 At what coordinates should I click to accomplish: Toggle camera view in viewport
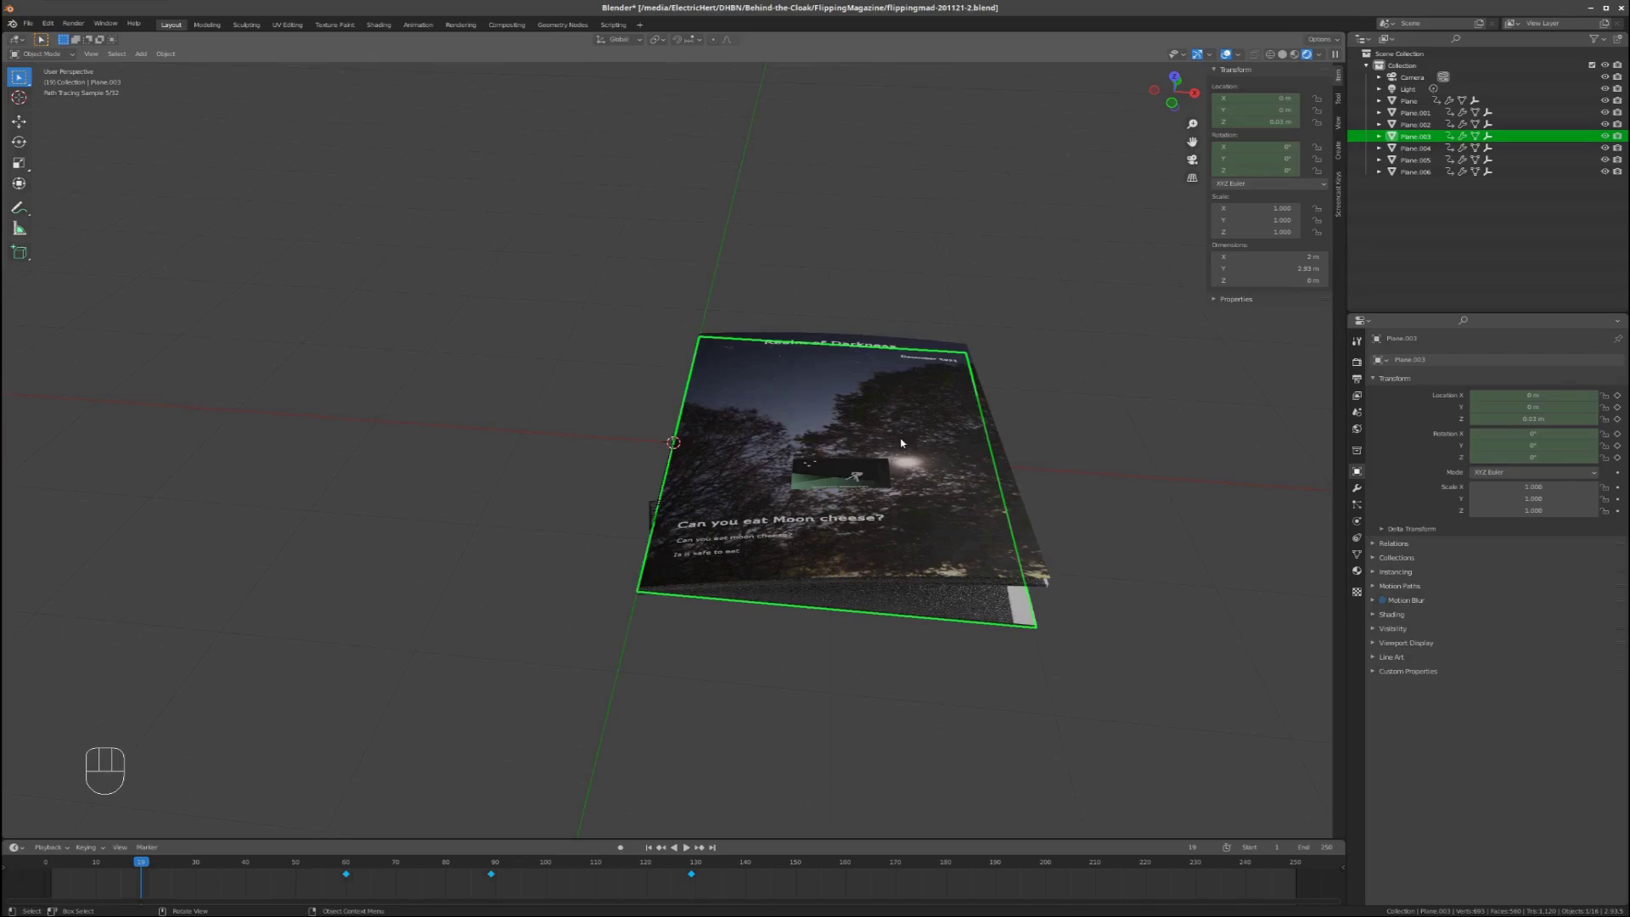(x=1192, y=160)
